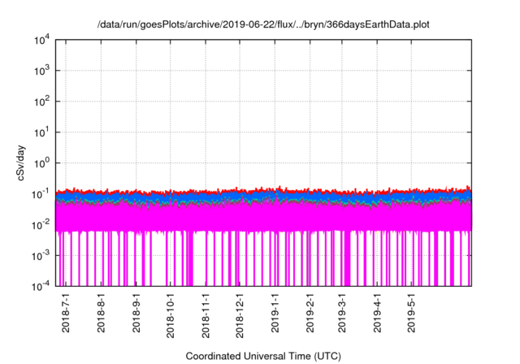Click the 2019-1-1 date label

(275, 312)
